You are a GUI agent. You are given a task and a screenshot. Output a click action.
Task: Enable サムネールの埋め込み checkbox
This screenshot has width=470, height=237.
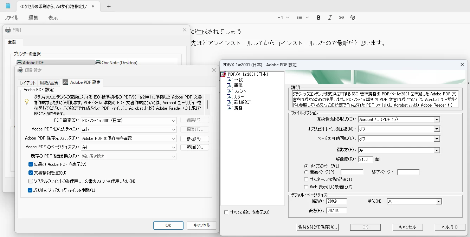tap(306, 180)
